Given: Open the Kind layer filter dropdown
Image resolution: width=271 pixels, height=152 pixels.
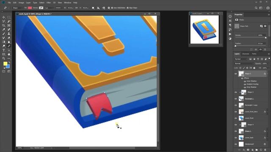Looking at the screenshot, I should click(241, 59).
